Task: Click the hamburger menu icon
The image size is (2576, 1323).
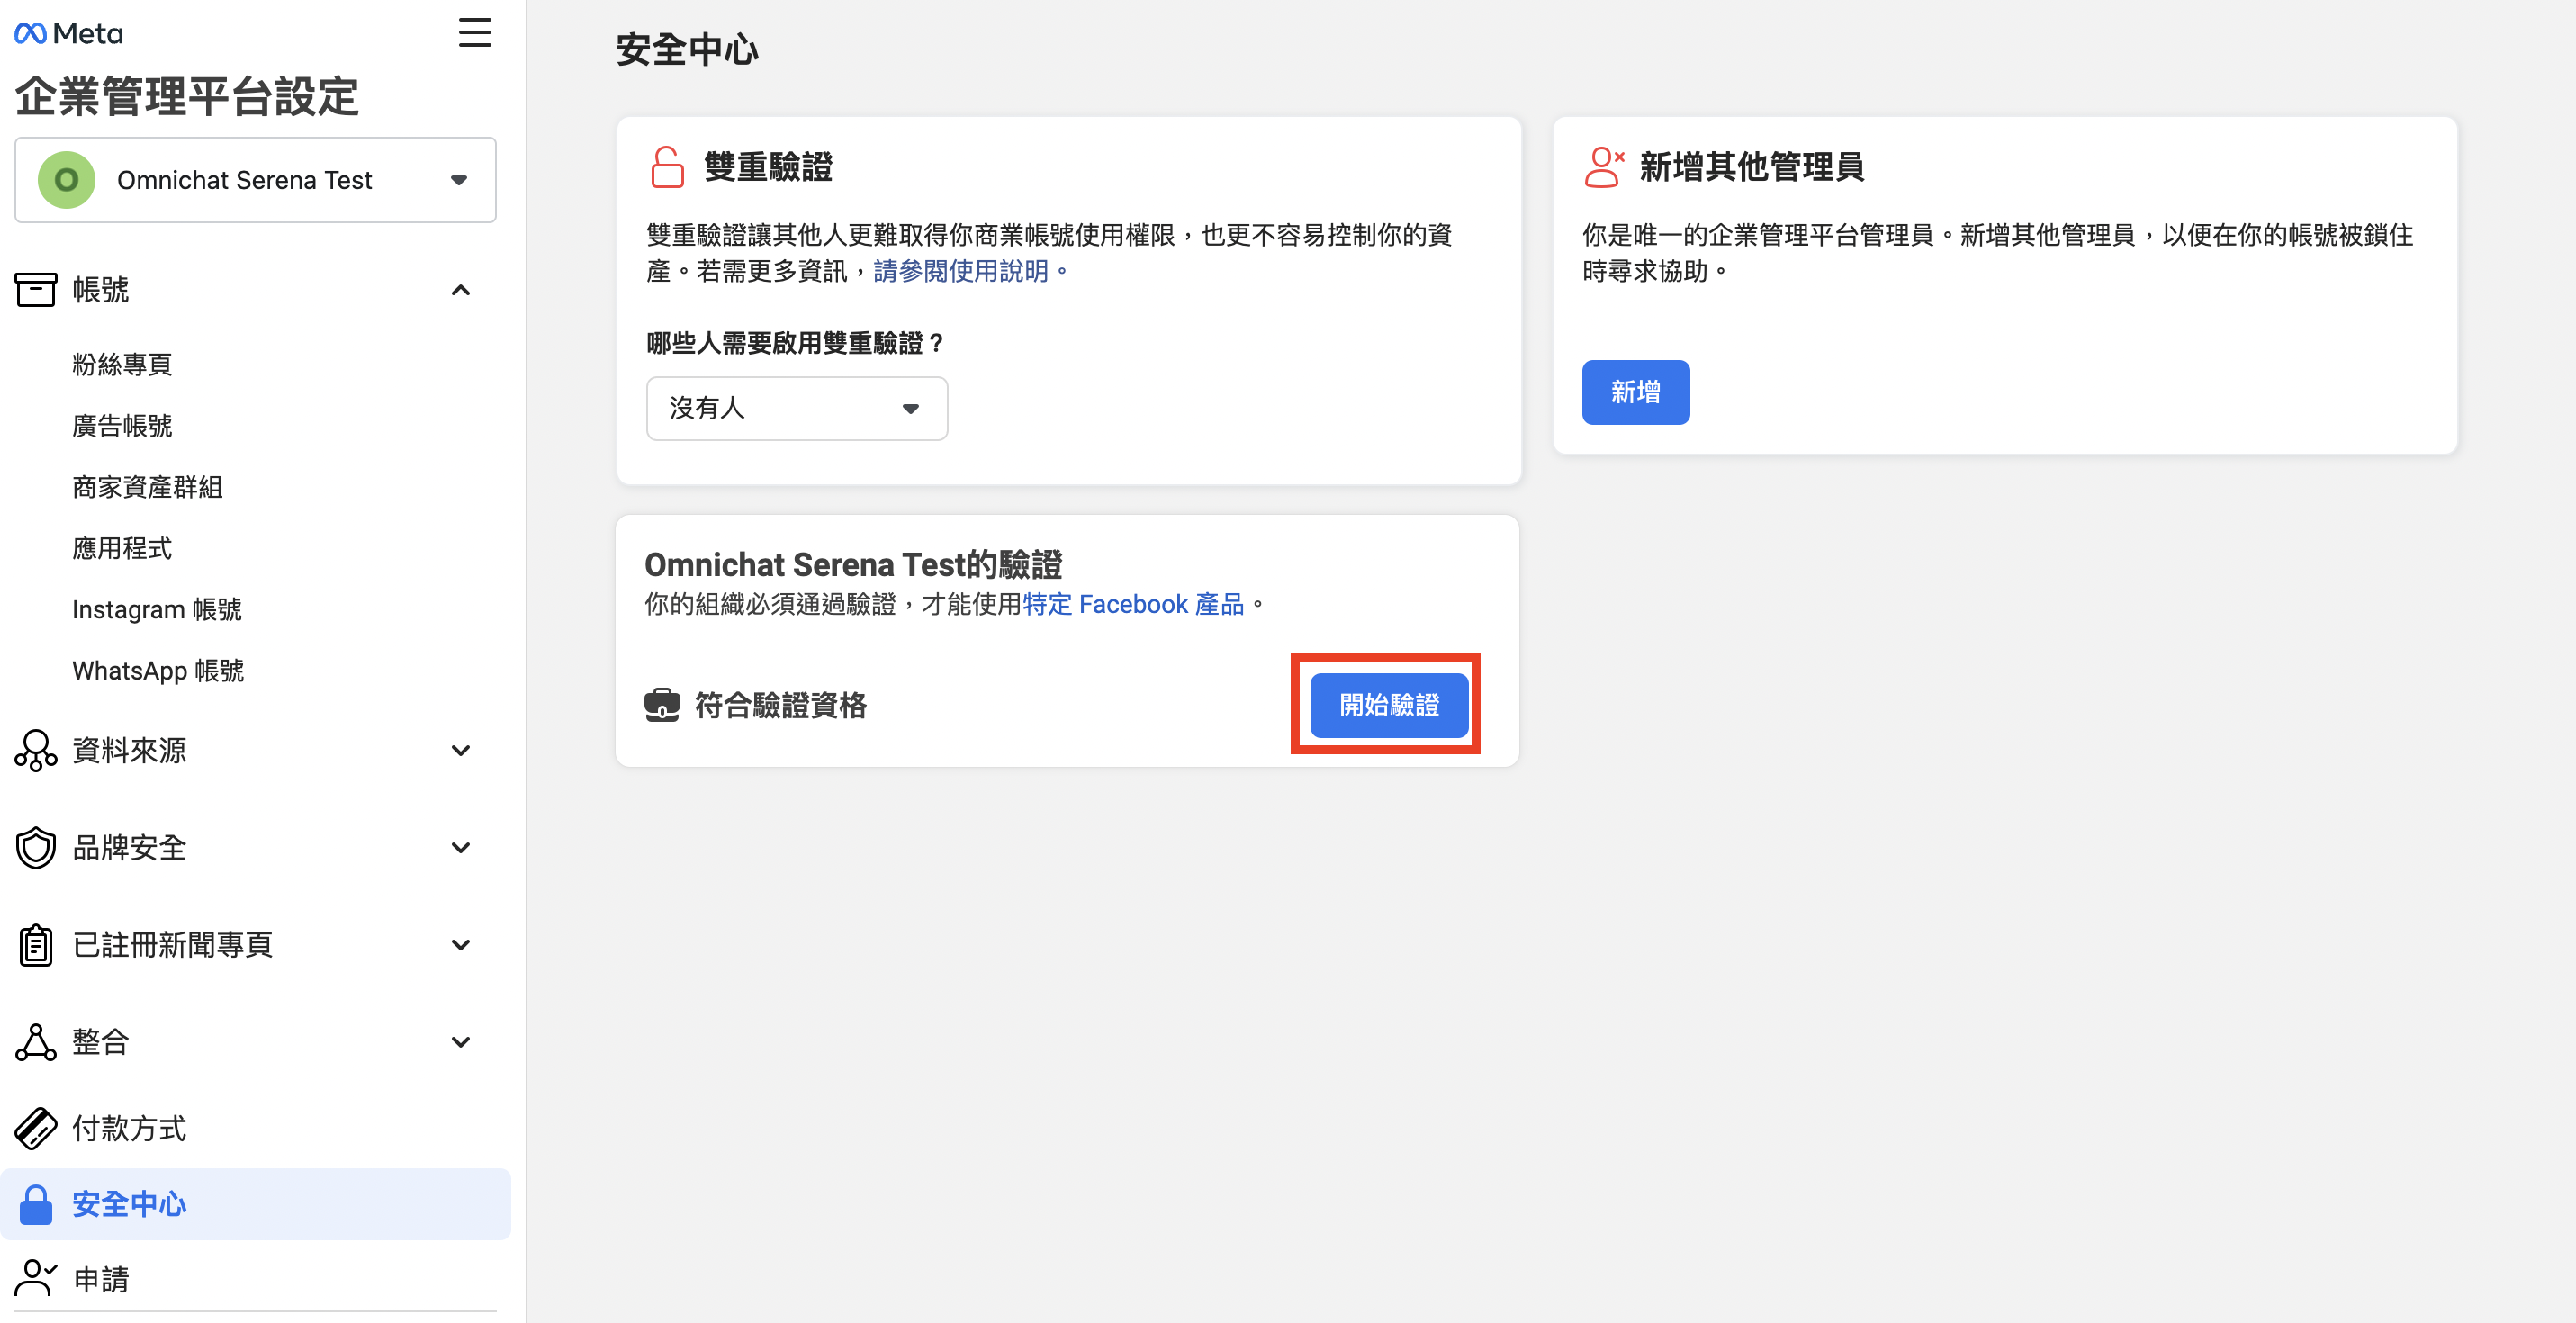Action: 474,32
